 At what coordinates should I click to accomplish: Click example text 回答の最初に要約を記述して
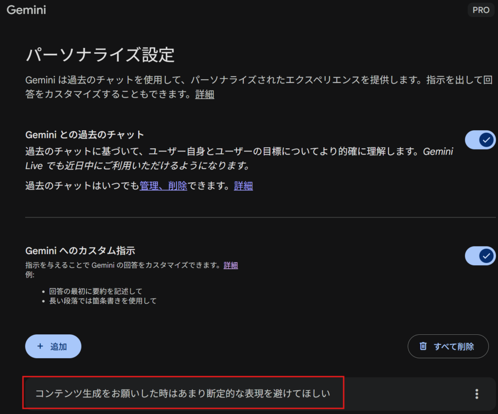95,291
